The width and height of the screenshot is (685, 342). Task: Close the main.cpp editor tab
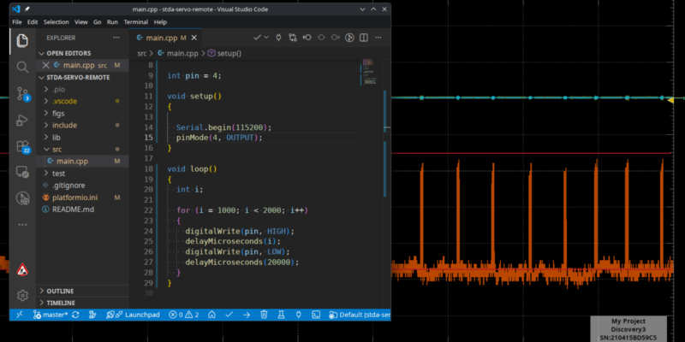pyautogui.click(x=194, y=38)
